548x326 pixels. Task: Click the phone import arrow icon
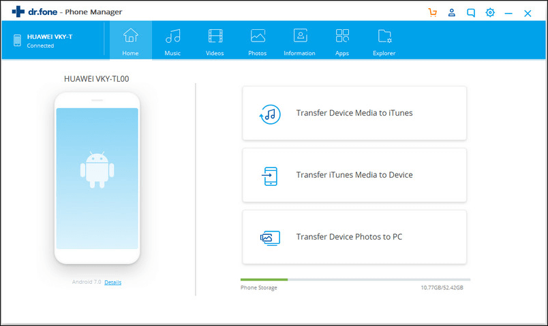pos(269,176)
